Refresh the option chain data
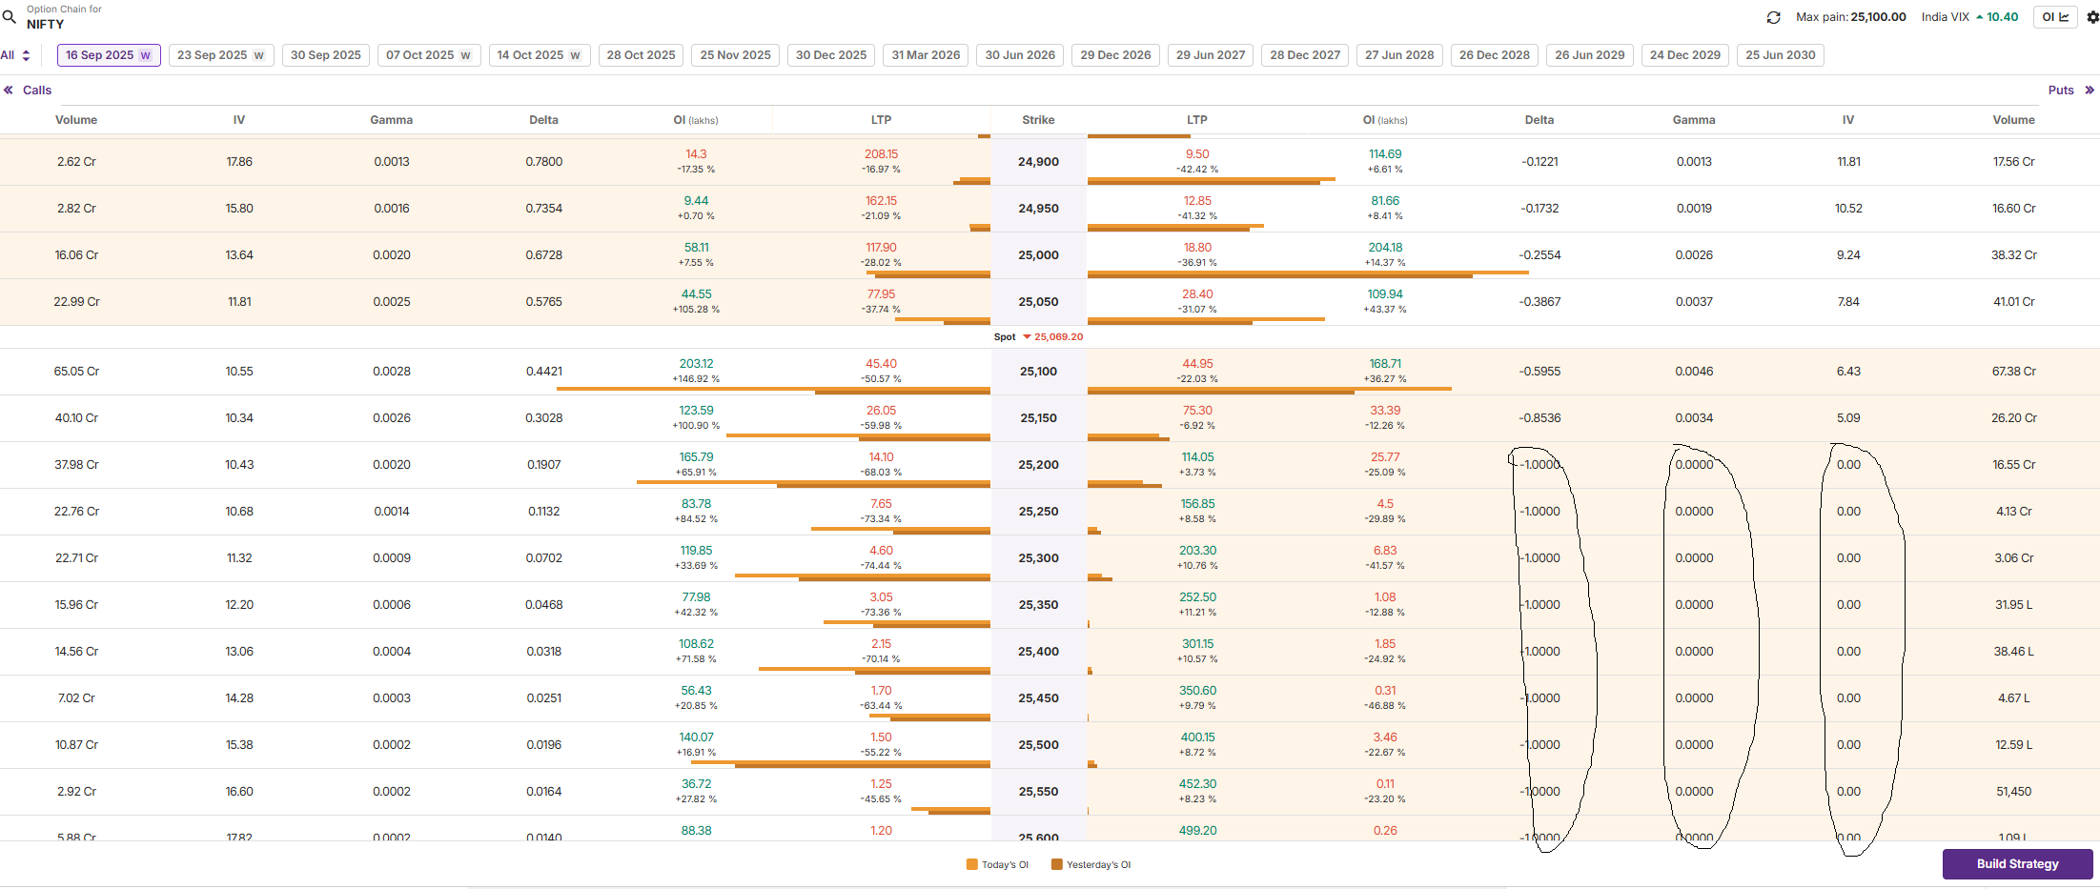 tap(1773, 17)
